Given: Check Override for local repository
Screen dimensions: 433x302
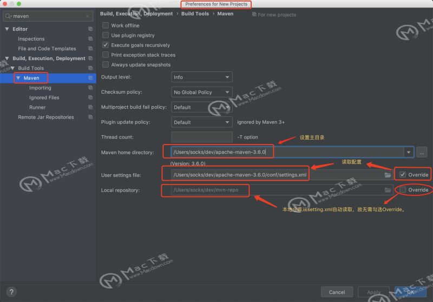Looking at the screenshot, I should pos(403,189).
